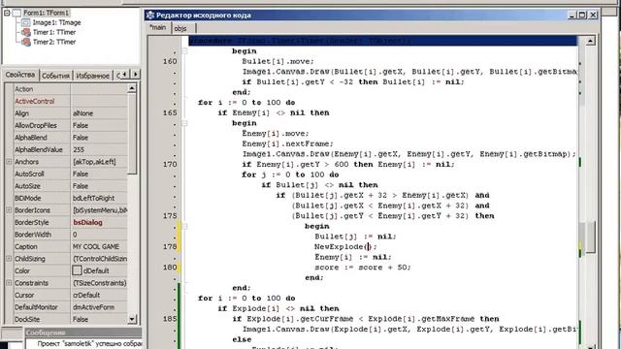
Task: Open DefaultMonitor dmActiveForm value
Action: [99, 307]
